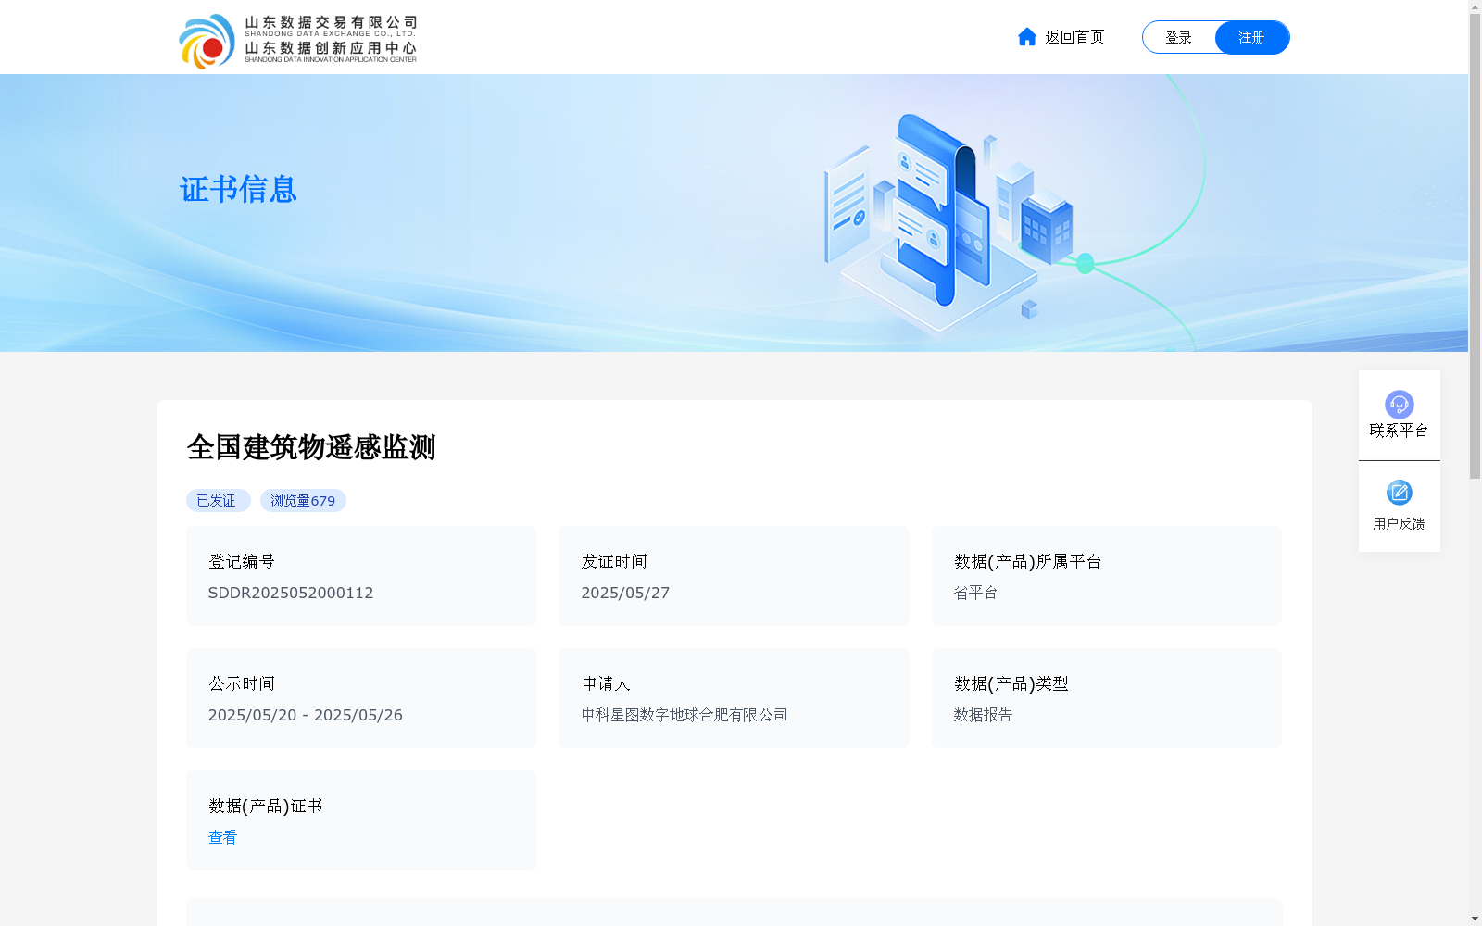Image resolution: width=1482 pixels, height=926 pixels.
Task: Open the 联系平台 label in side panel
Action: pos(1399,431)
